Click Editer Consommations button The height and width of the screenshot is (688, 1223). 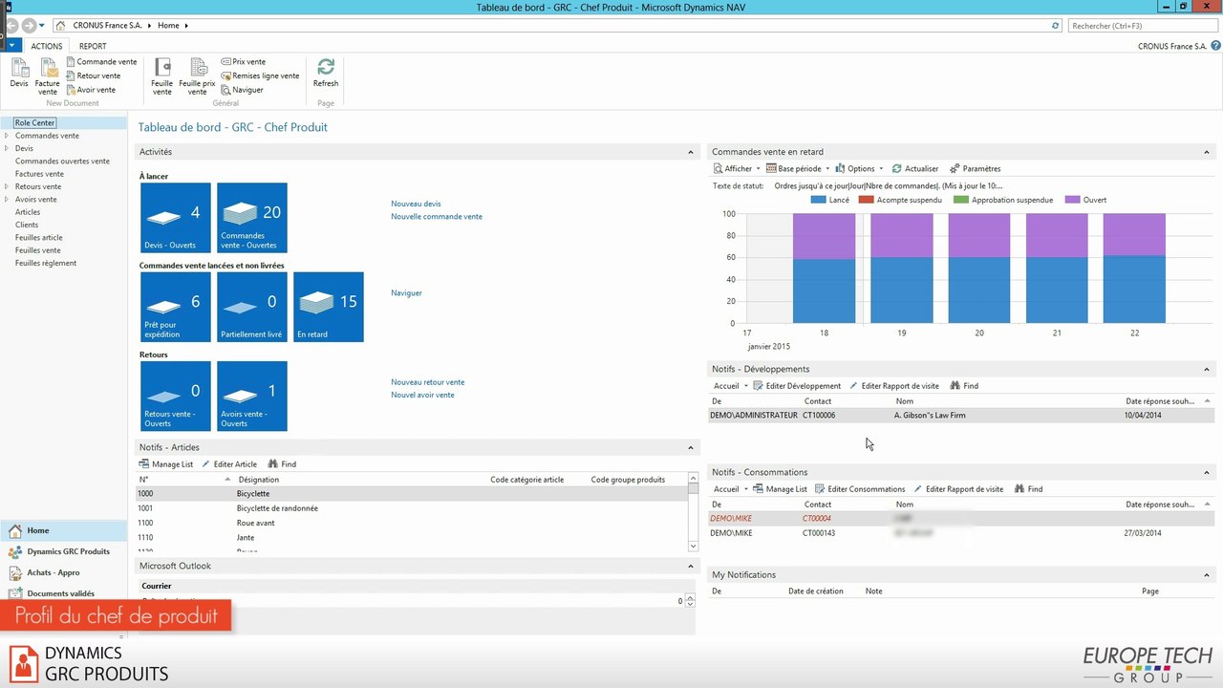pos(860,489)
